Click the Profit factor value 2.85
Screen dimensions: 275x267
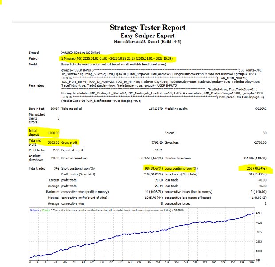click(56, 150)
